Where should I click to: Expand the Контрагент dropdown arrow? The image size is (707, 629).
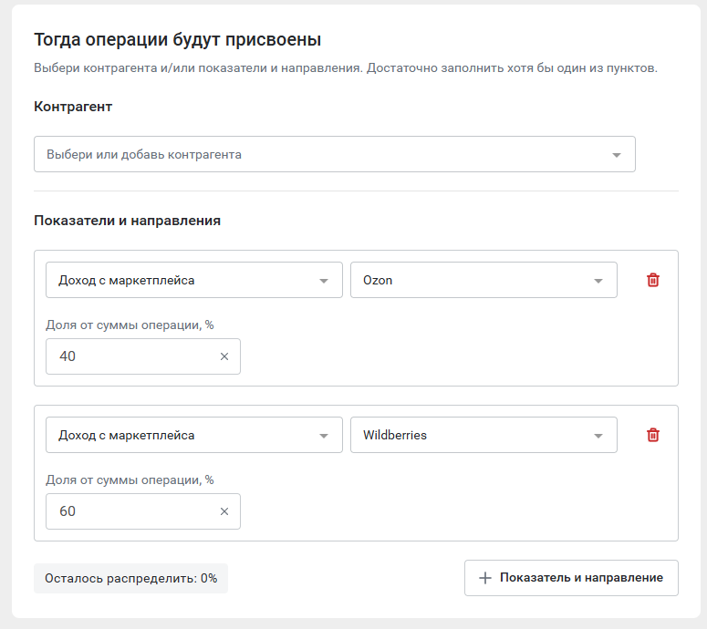coord(617,155)
